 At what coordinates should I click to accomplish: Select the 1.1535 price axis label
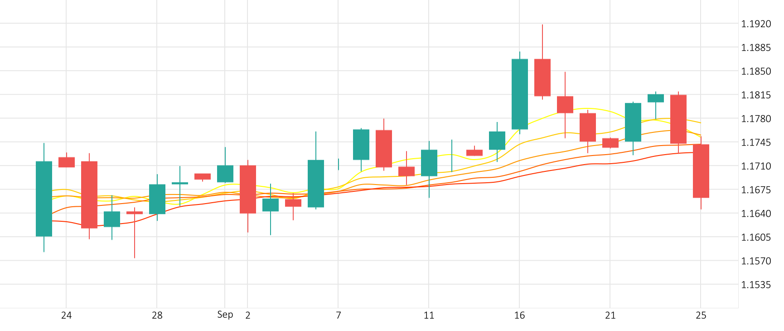pyautogui.click(x=755, y=285)
